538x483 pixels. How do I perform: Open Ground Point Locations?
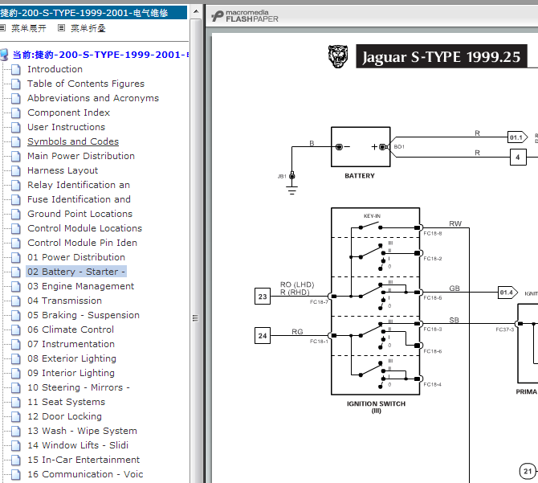[x=80, y=214]
